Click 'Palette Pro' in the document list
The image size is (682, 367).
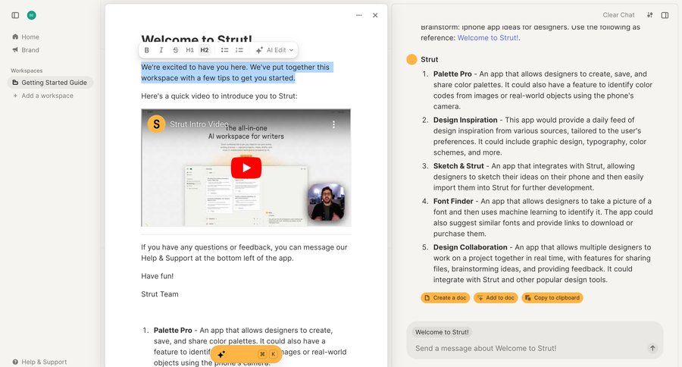(173, 331)
